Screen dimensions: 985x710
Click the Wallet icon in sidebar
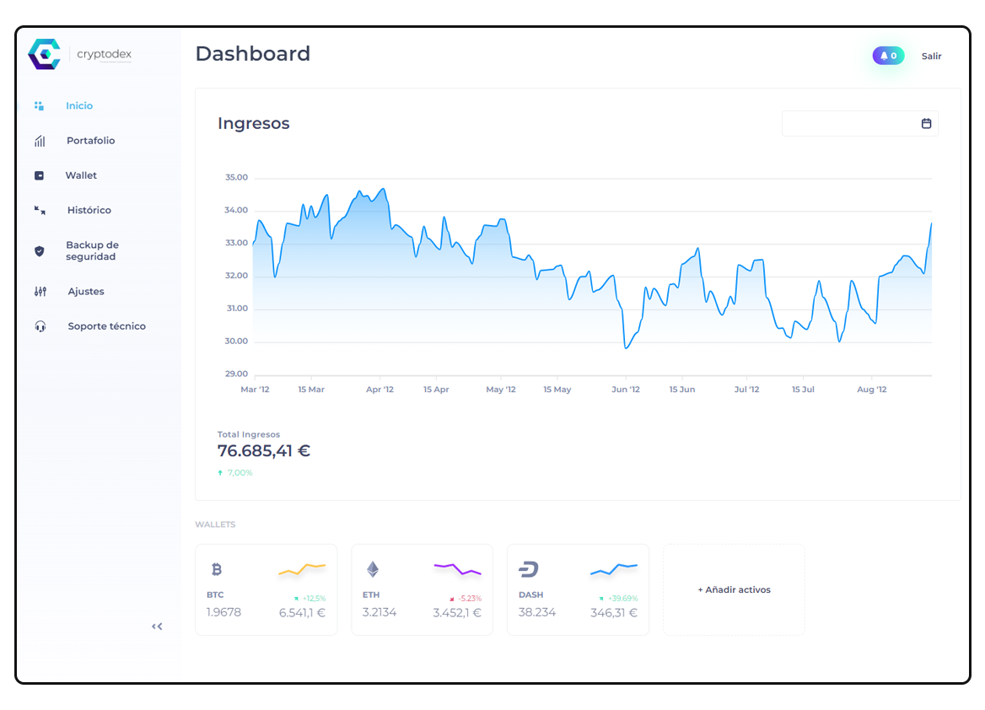click(39, 175)
